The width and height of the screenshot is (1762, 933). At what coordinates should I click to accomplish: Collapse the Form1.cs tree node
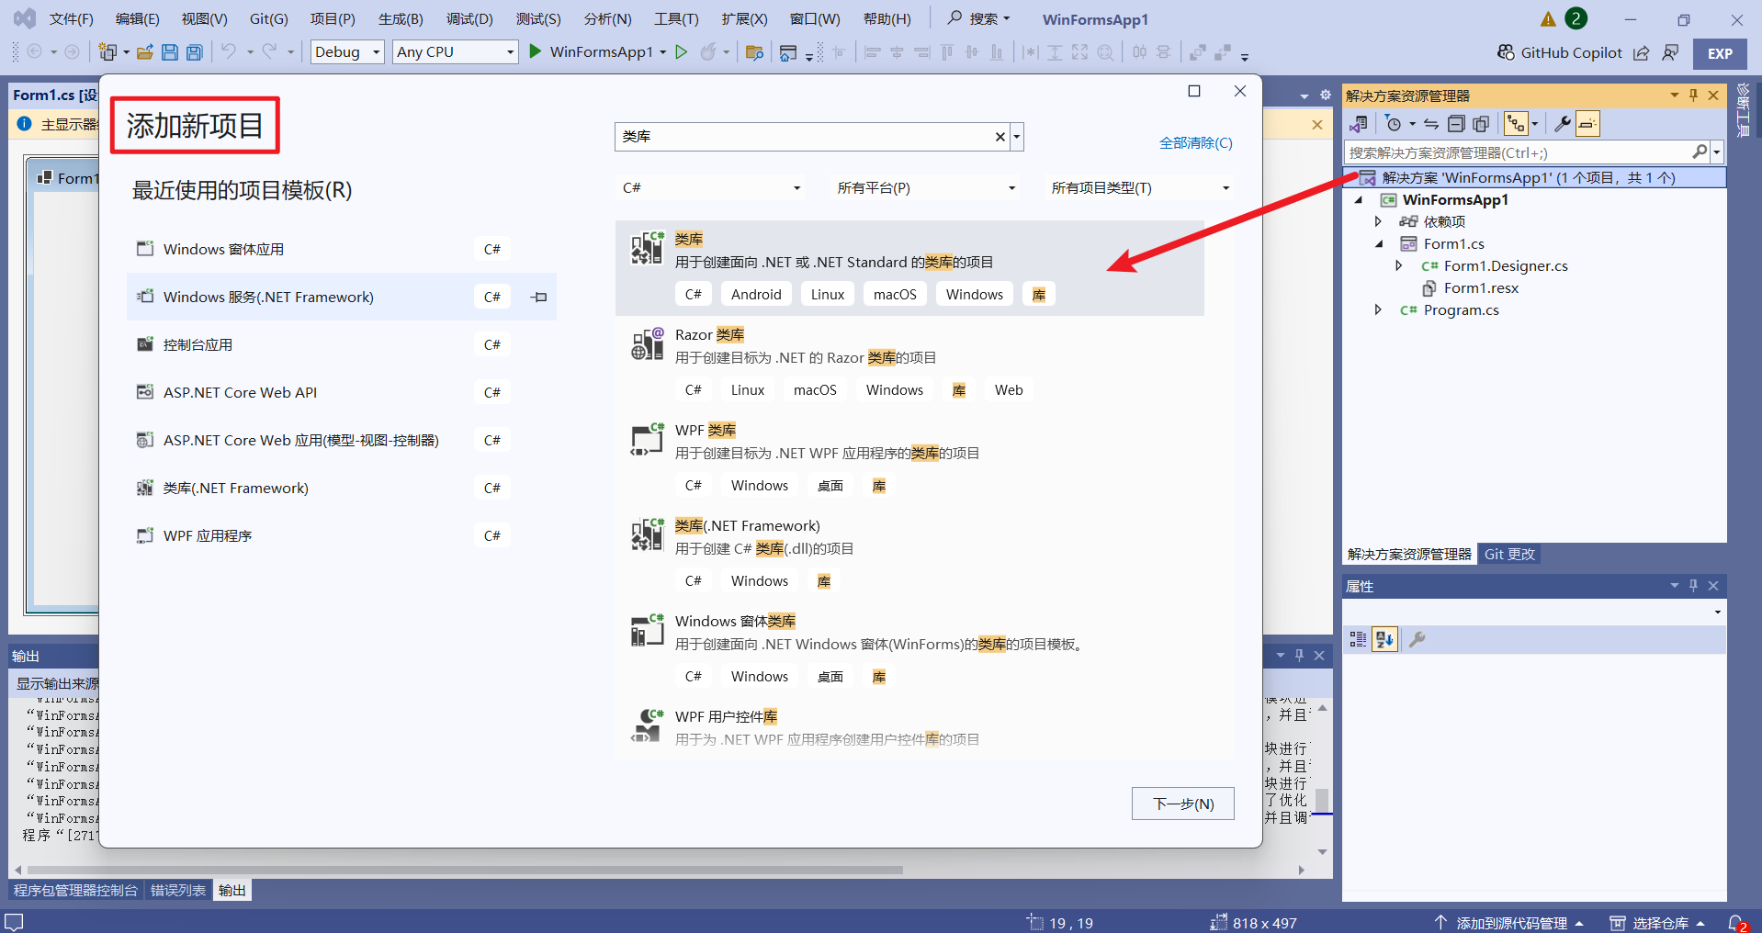(x=1378, y=243)
